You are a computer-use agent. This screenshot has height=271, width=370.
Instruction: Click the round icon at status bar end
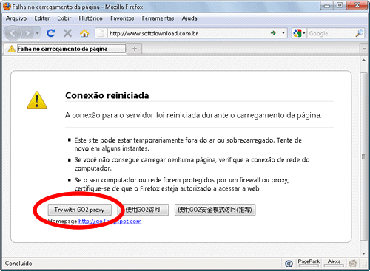(353, 264)
